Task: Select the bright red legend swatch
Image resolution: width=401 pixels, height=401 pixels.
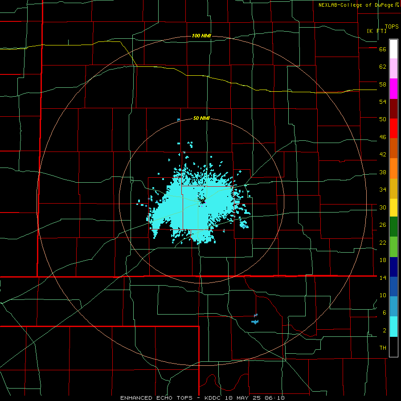Action: point(393,128)
